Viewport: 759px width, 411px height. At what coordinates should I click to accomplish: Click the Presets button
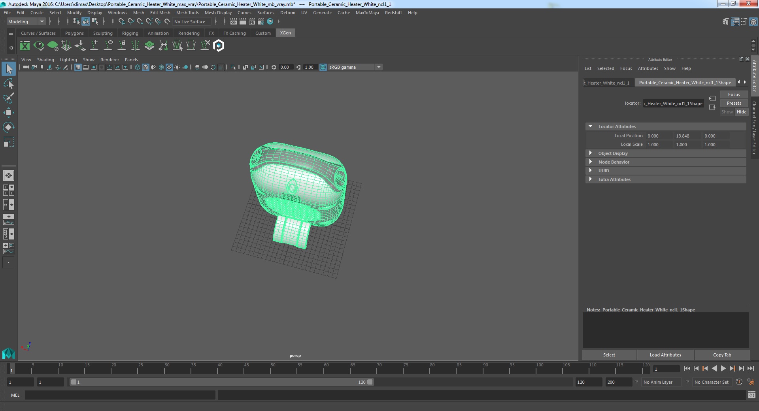pyautogui.click(x=734, y=103)
